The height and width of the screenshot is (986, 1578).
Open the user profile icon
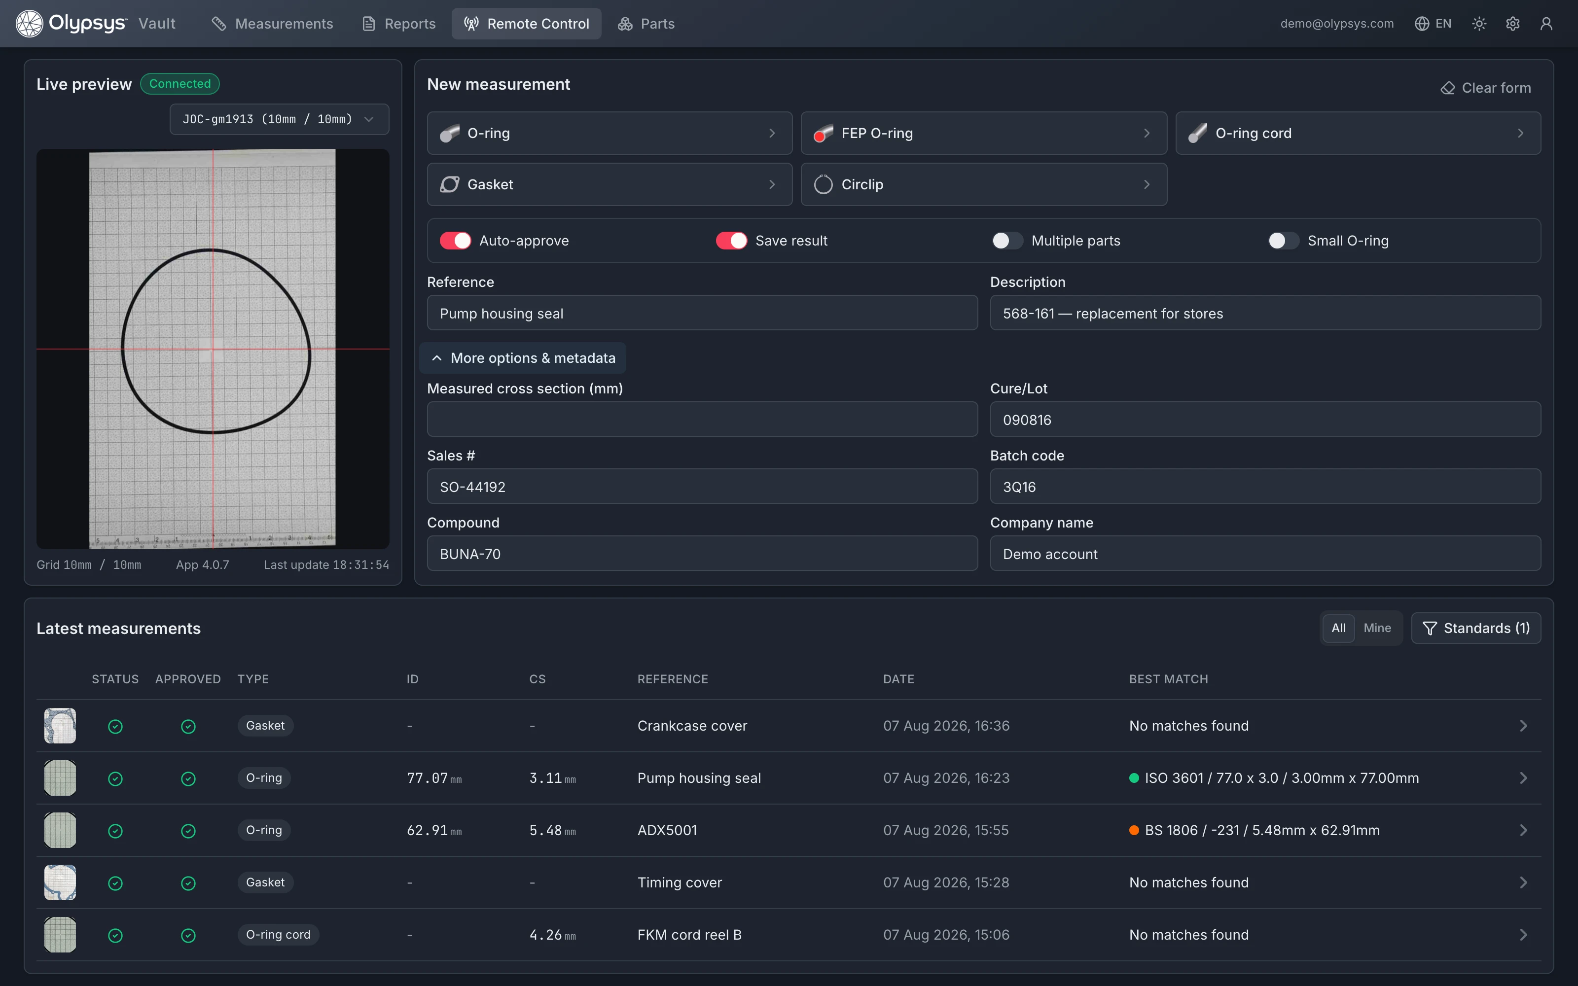pyautogui.click(x=1546, y=24)
